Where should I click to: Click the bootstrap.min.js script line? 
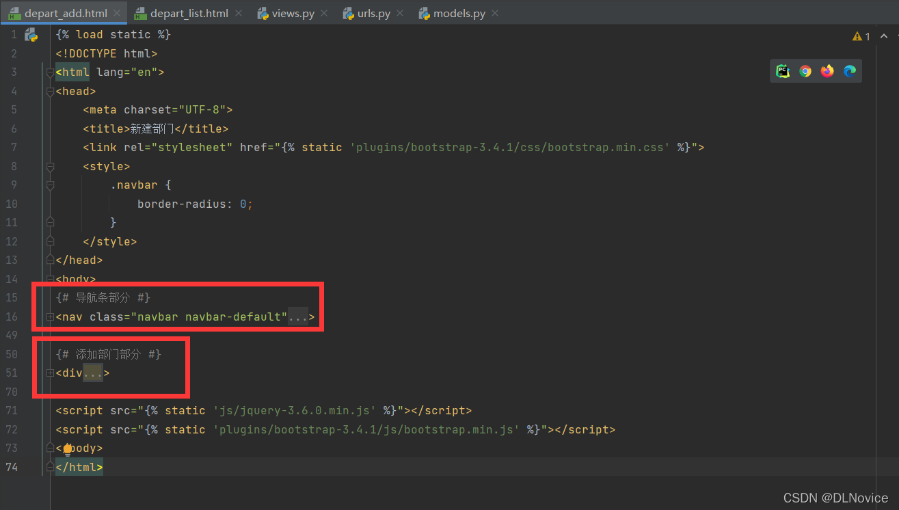point(336,429)
